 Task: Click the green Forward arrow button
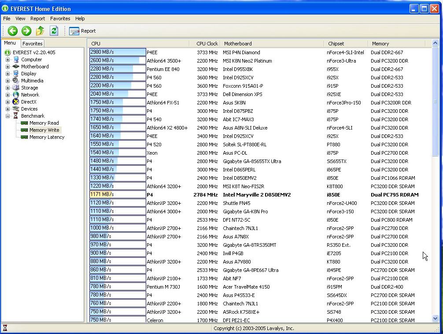click(x=26, y=31)
